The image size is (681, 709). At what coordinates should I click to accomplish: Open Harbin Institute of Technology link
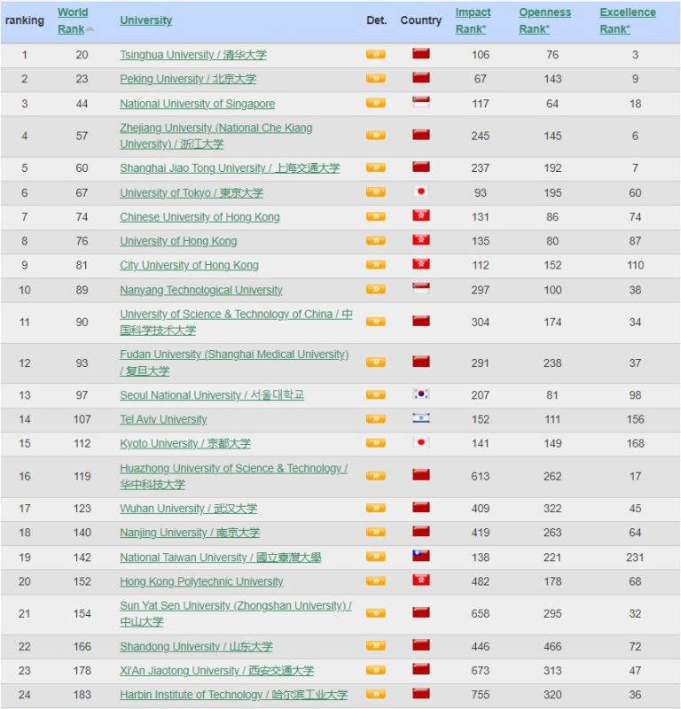click(233, 695)
